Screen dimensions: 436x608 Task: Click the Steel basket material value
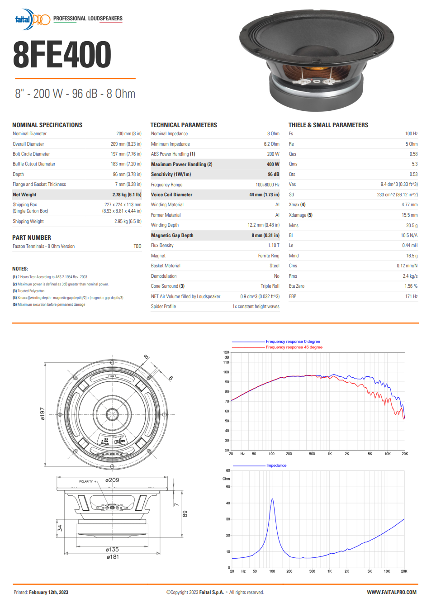coord(275,266)
